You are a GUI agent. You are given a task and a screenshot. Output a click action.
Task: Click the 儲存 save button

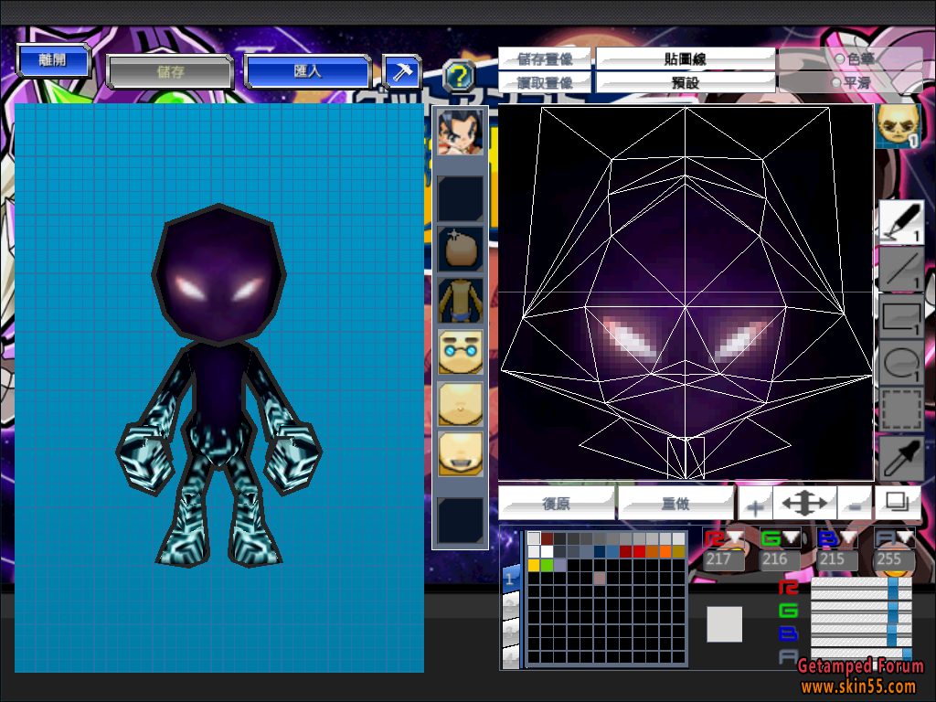coord(169,72)
